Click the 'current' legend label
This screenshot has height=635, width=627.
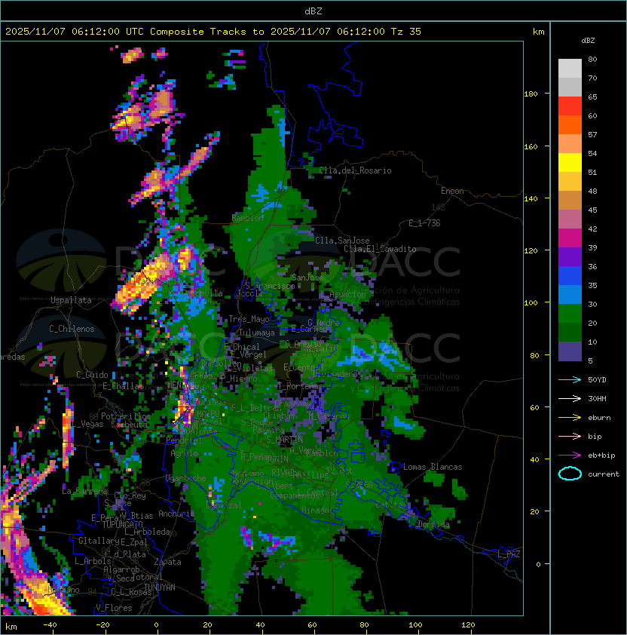pyautogui.click(x=604, y=474)
